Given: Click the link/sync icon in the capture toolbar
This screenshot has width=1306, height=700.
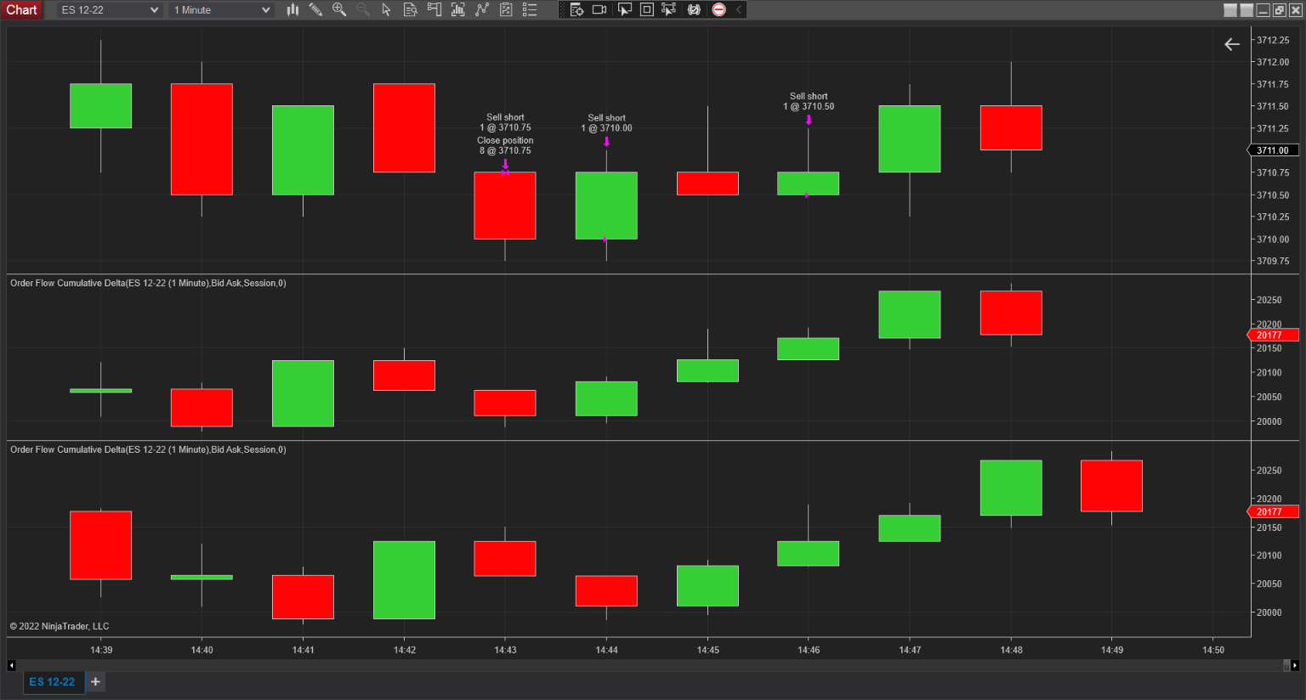Looking at the screenshot, I should click(694, 9).
